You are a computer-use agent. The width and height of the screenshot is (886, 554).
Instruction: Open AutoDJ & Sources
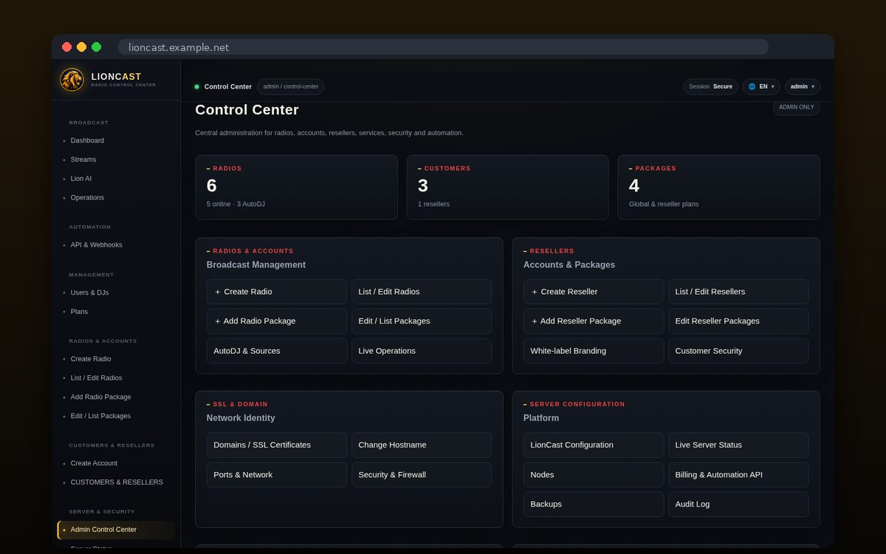click(x=277, y=351)
